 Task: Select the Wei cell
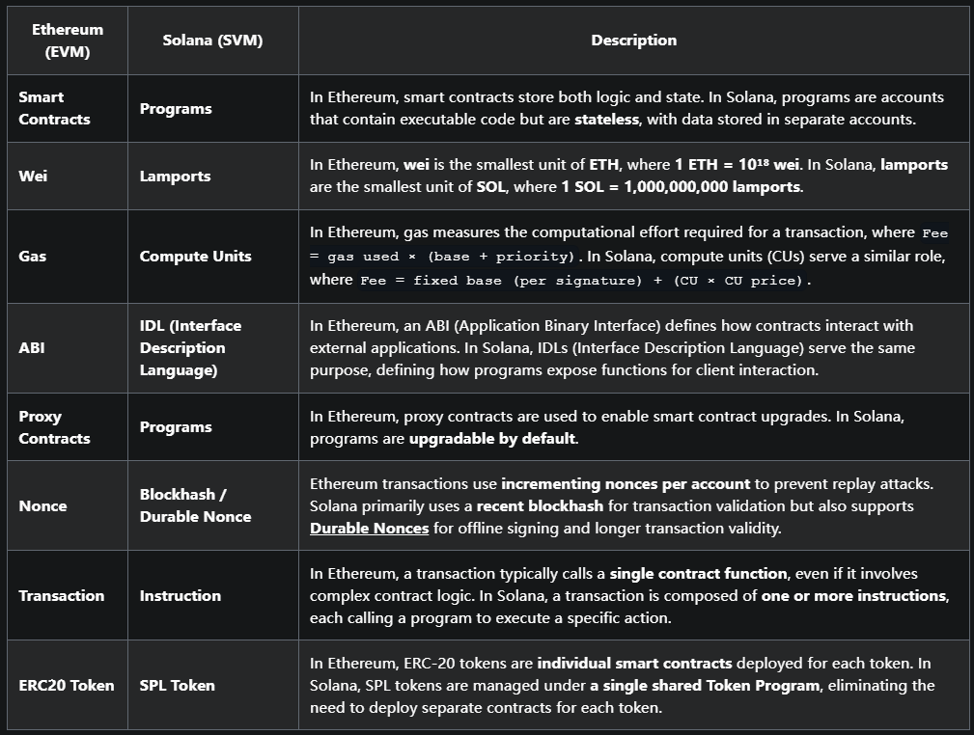pos(32,177)
